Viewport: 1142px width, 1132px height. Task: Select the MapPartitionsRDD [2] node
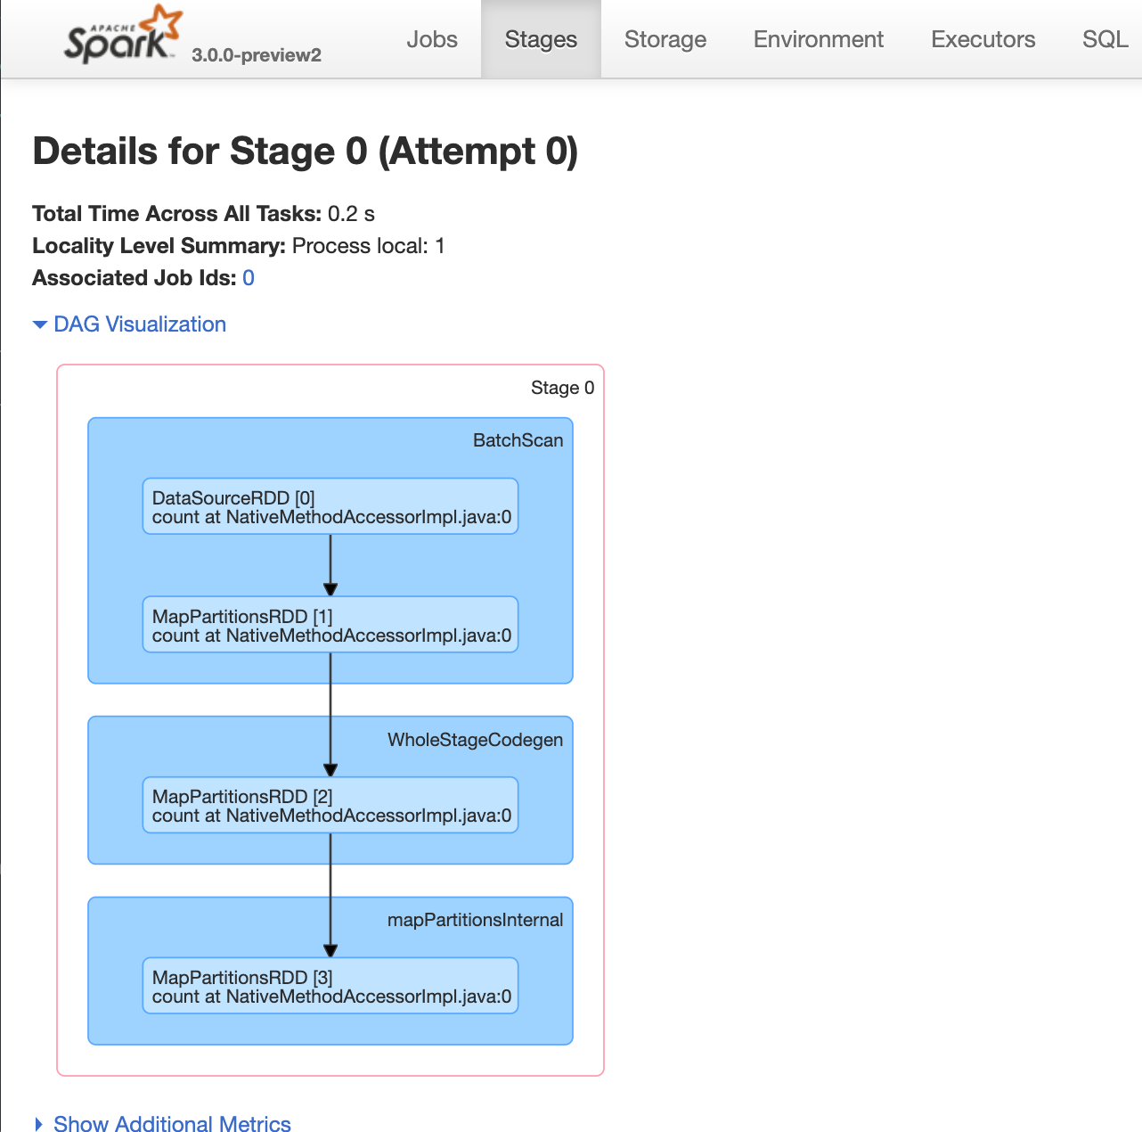(x=330, y=805)
